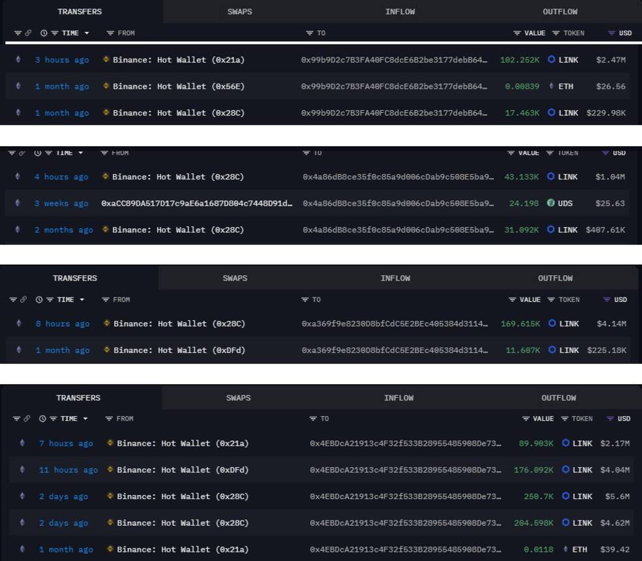Image resolution: width=642 pixels, height=561 pixels.
Task: Open Binance: Hot Wallet (0xDFd) on the 11.607K row
Action: [x=179, y=350]
